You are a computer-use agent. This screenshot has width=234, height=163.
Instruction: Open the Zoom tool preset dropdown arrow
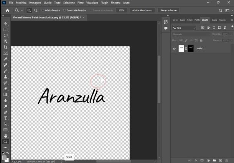[22, 11]
